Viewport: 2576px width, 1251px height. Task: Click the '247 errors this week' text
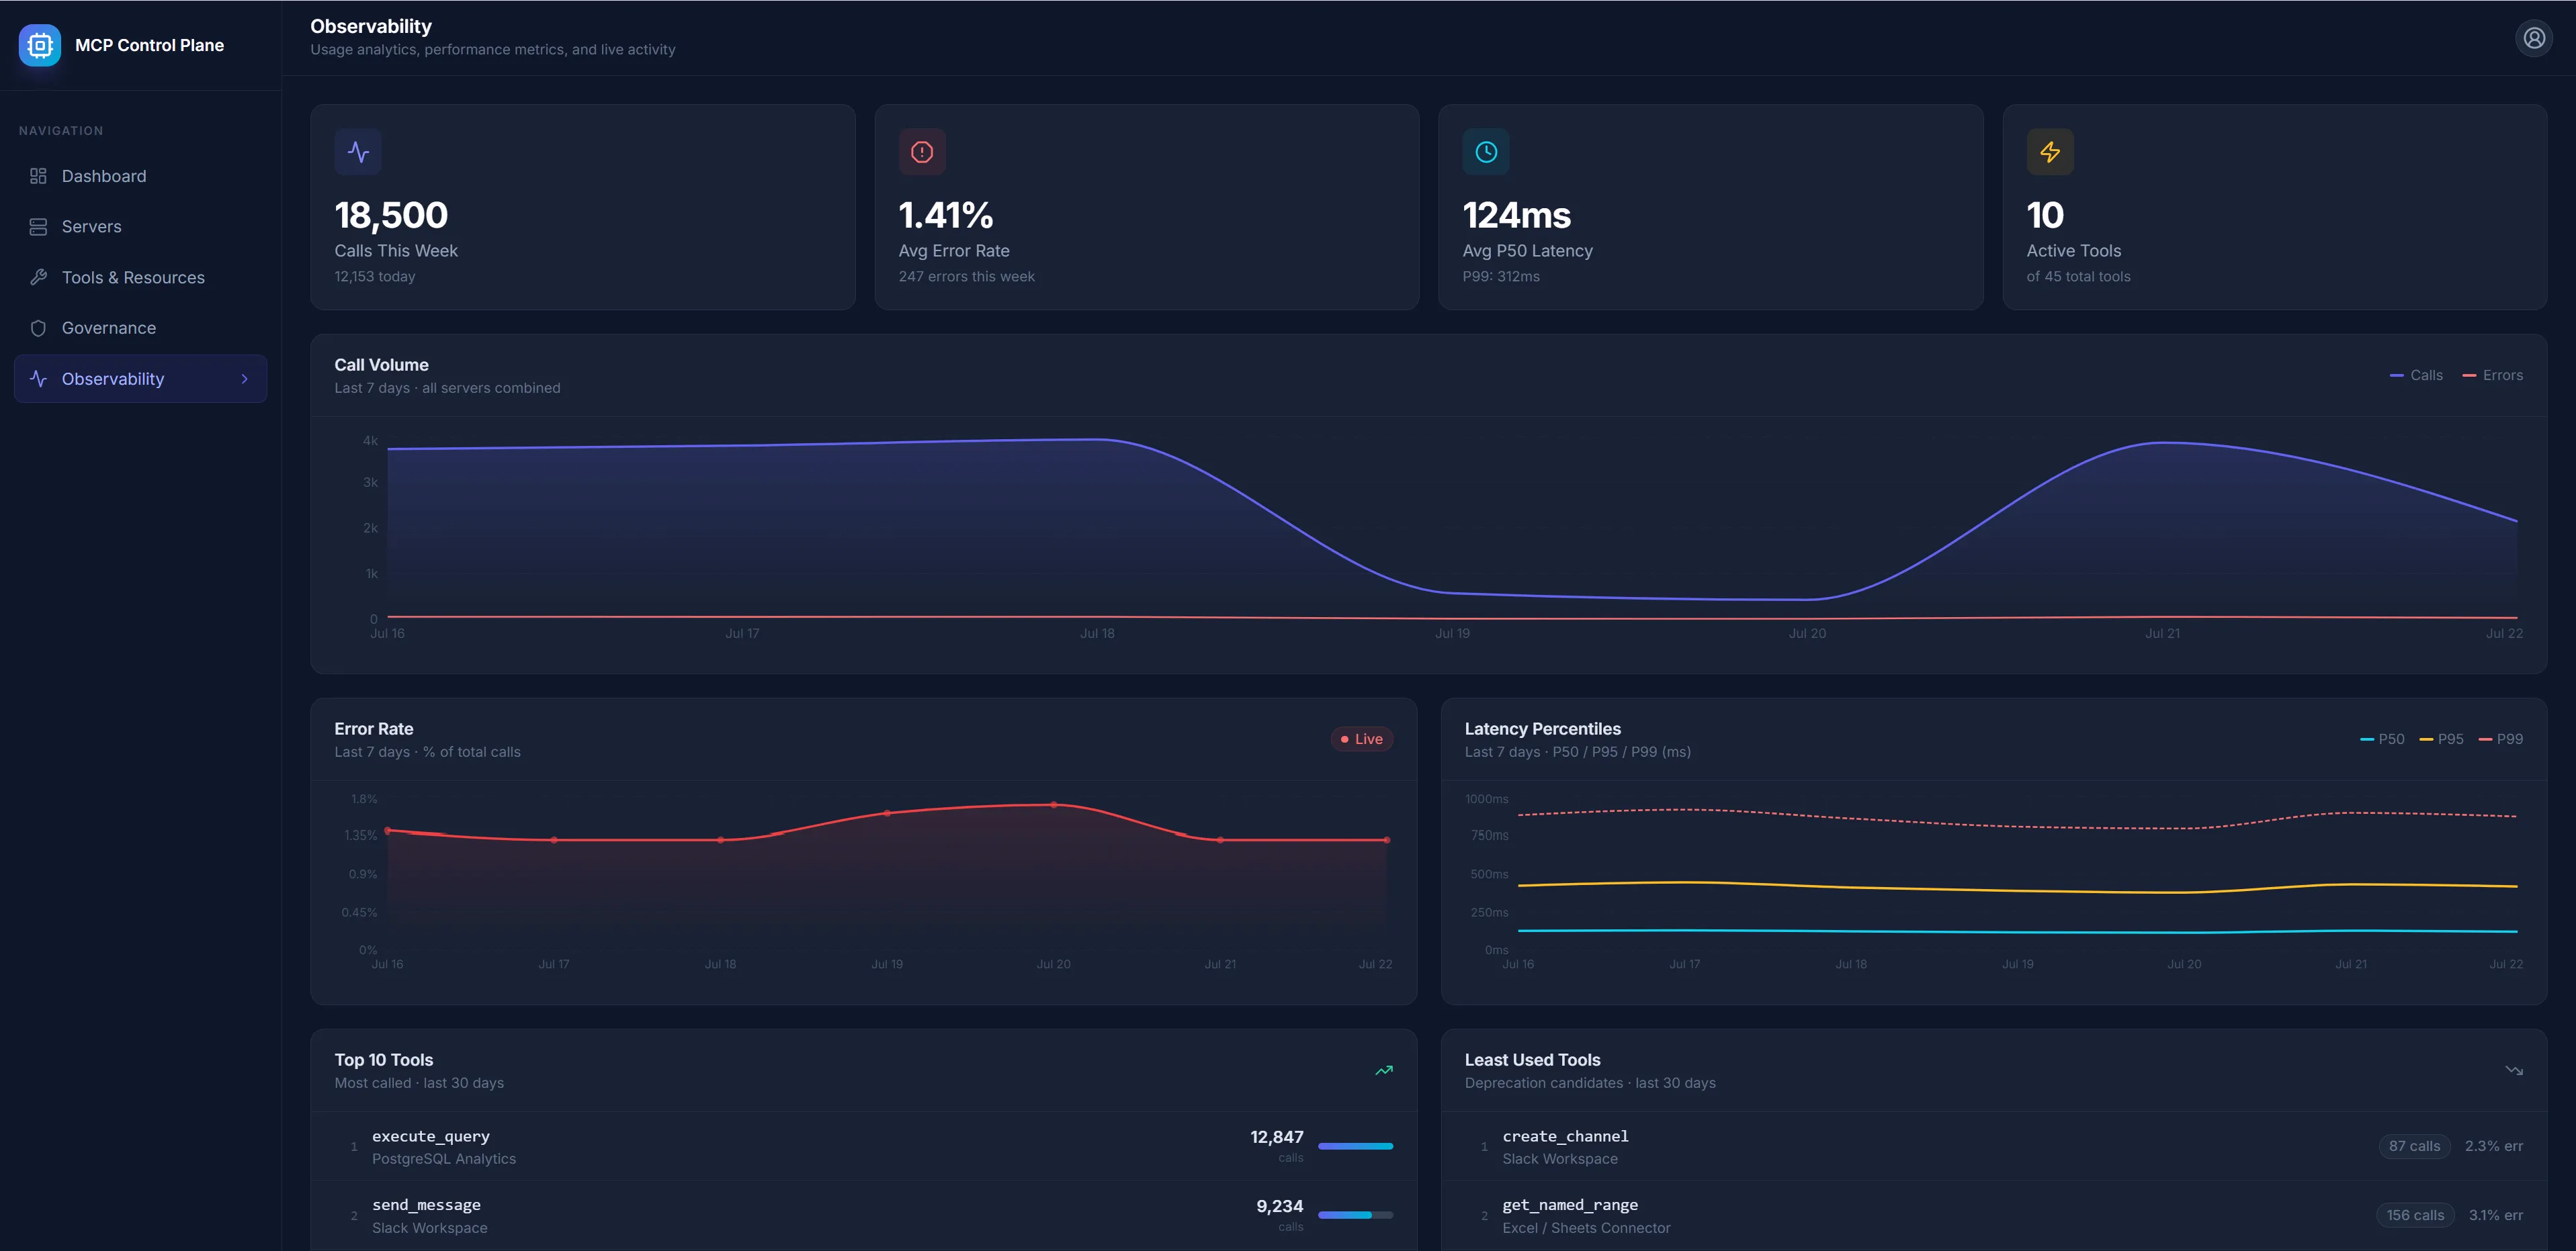966,277
